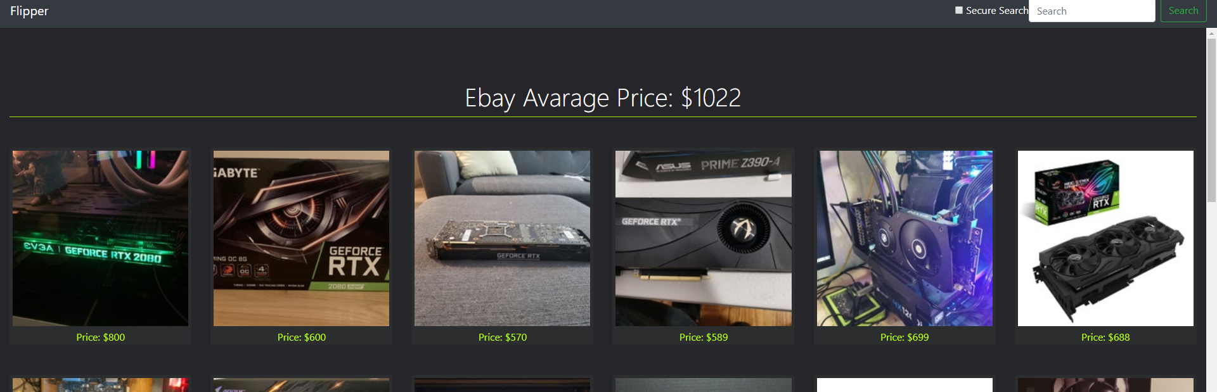
Task: Open the EVGA GeForce RTX 2080 thumbnail
Action: click(x=100, y=238)
